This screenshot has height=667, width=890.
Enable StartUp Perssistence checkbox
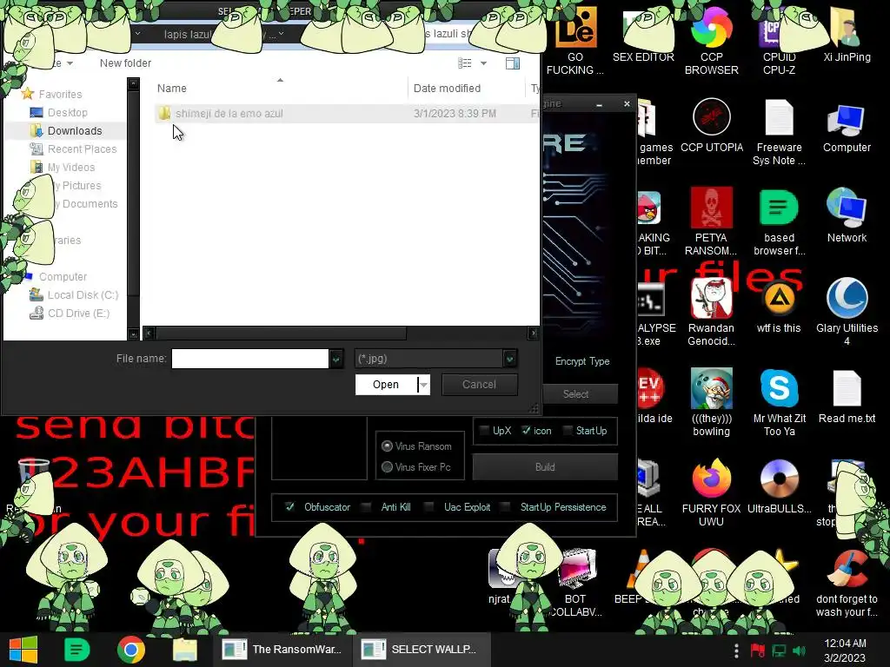pos(506,506)
